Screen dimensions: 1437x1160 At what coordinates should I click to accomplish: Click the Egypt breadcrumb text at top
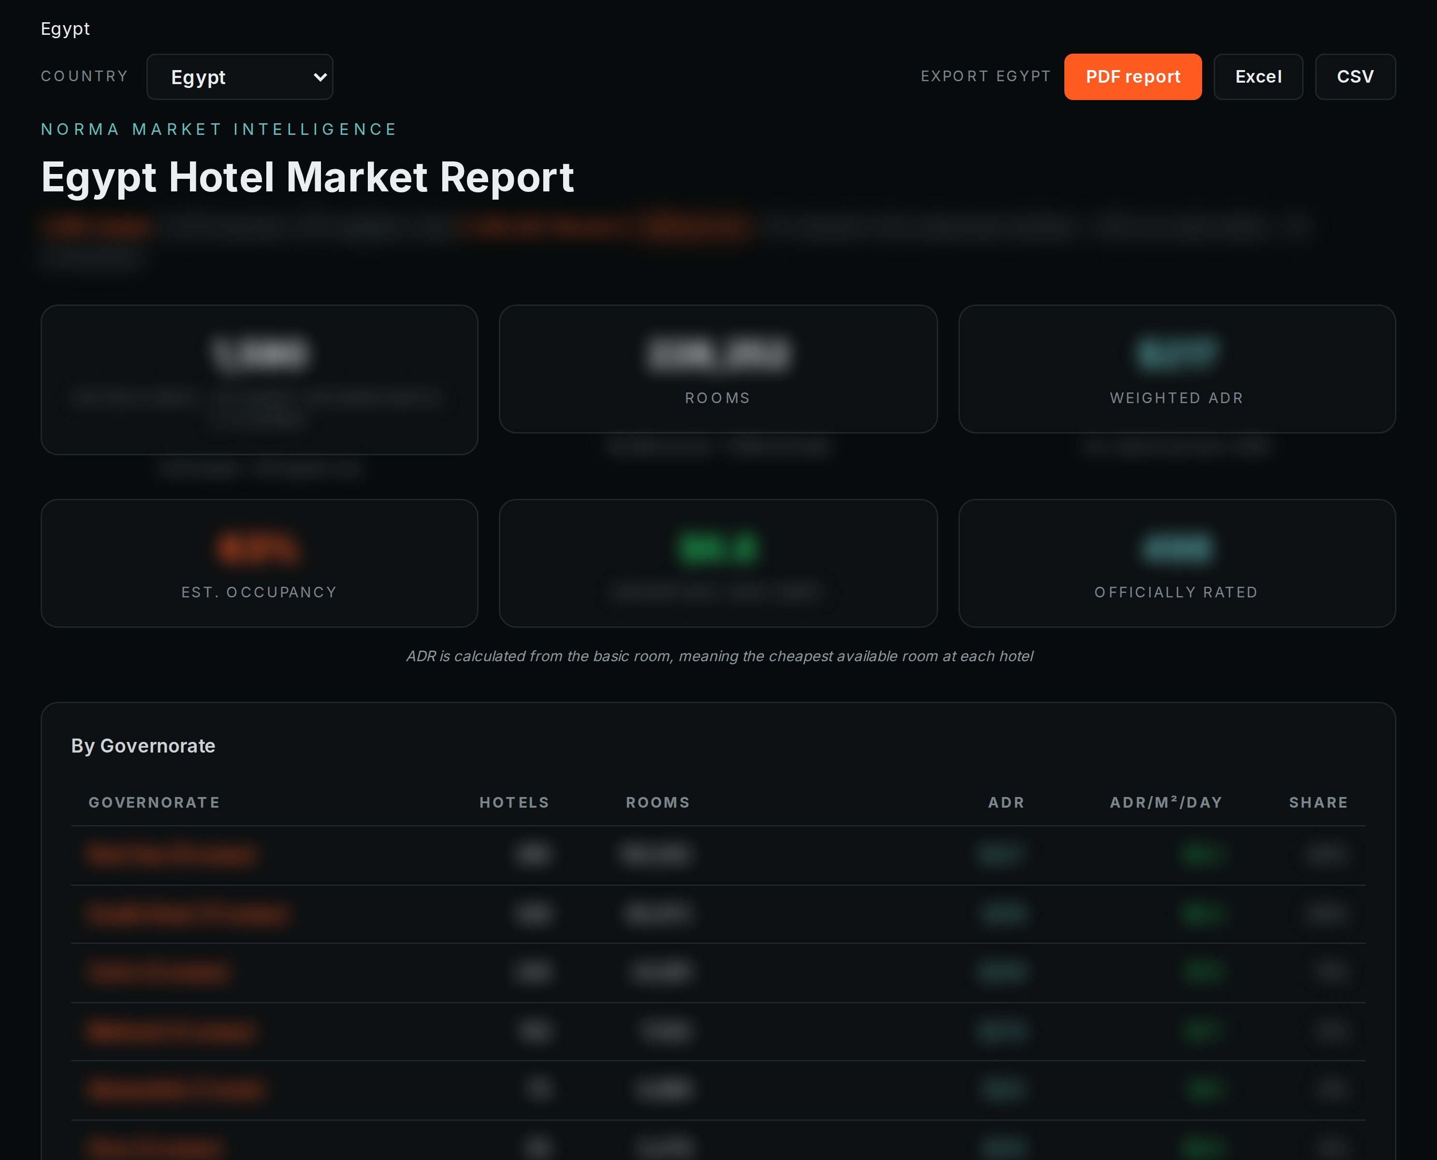coord(65,29)
